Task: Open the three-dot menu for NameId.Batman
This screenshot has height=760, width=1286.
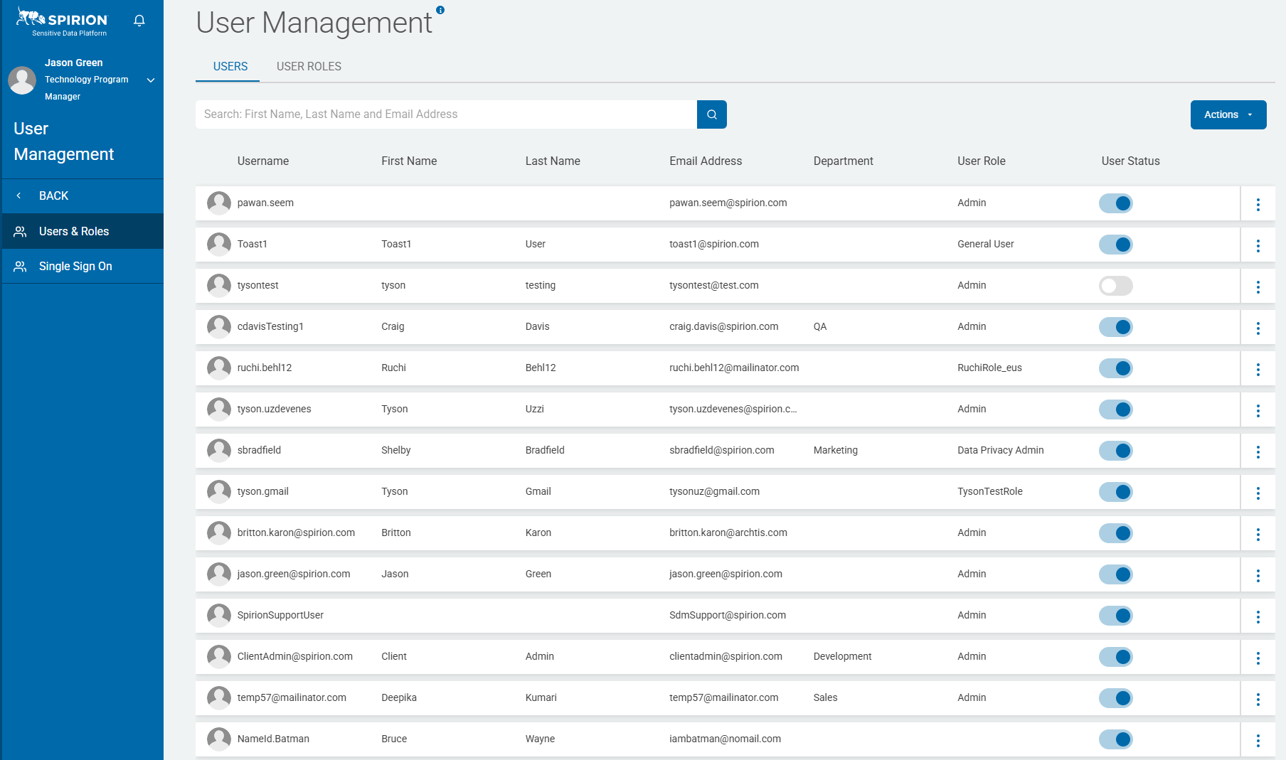Action: point(1258,741)
